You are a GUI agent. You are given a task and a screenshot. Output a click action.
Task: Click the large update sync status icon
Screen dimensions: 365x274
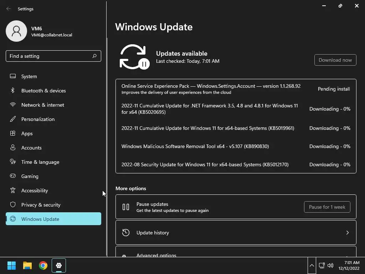click(x=134, y=57)
